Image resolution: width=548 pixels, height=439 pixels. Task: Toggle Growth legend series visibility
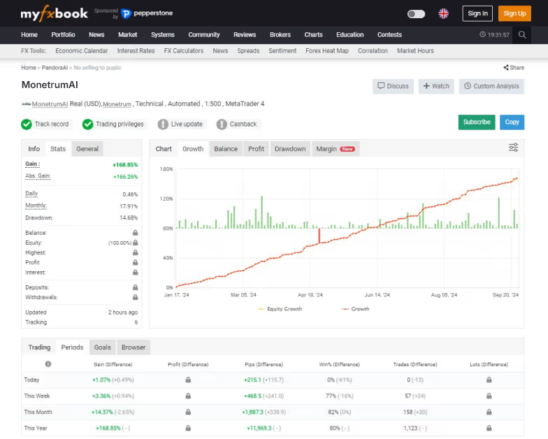pyautogui.click(x=355, y=309)
